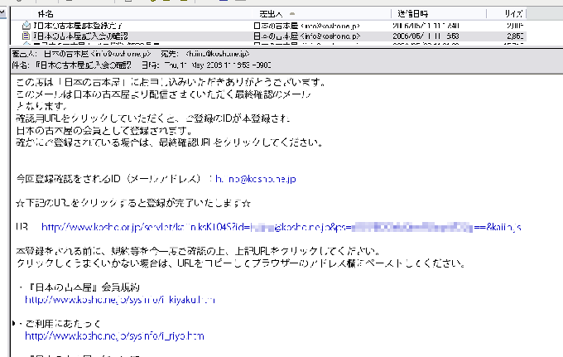Click the body line starting with このメールは日本の古本屋より
Image resolution: width=563 pixels, height=357 pixels.
163,94
